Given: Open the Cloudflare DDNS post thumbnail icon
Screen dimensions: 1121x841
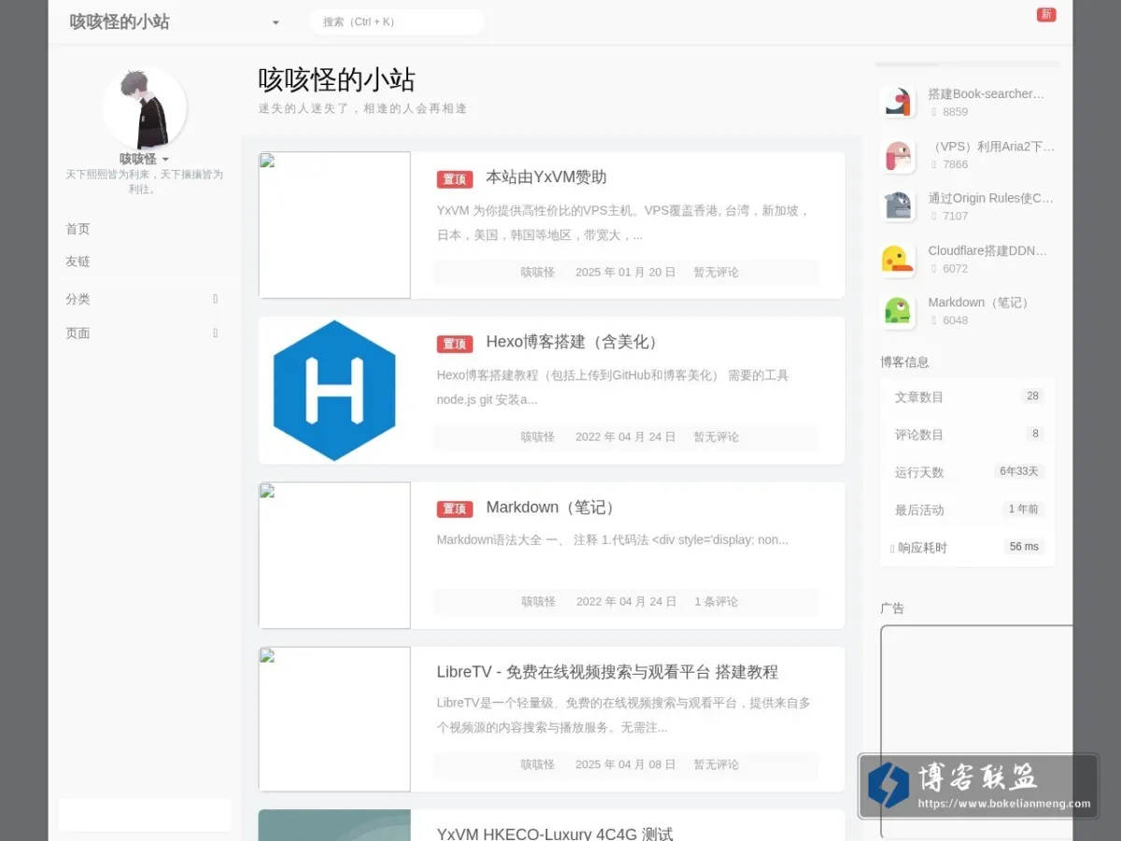Looking at the screenshot, I should (898, 260).
